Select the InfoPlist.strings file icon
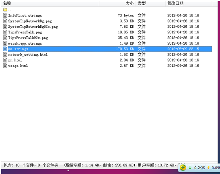This screenshot has height=174, width=220. coord(5,15)
